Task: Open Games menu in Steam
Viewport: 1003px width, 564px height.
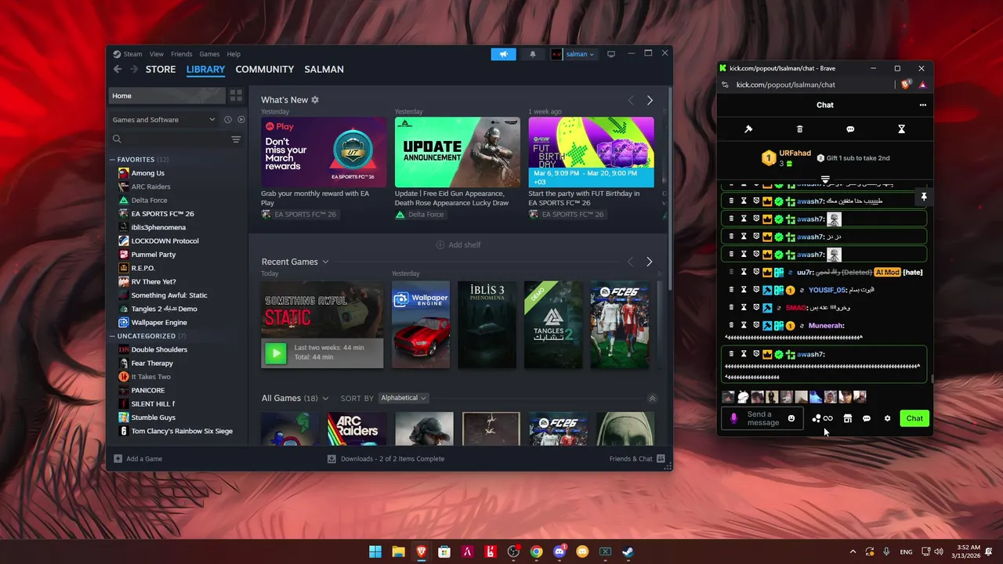Action: click(209, 54)
